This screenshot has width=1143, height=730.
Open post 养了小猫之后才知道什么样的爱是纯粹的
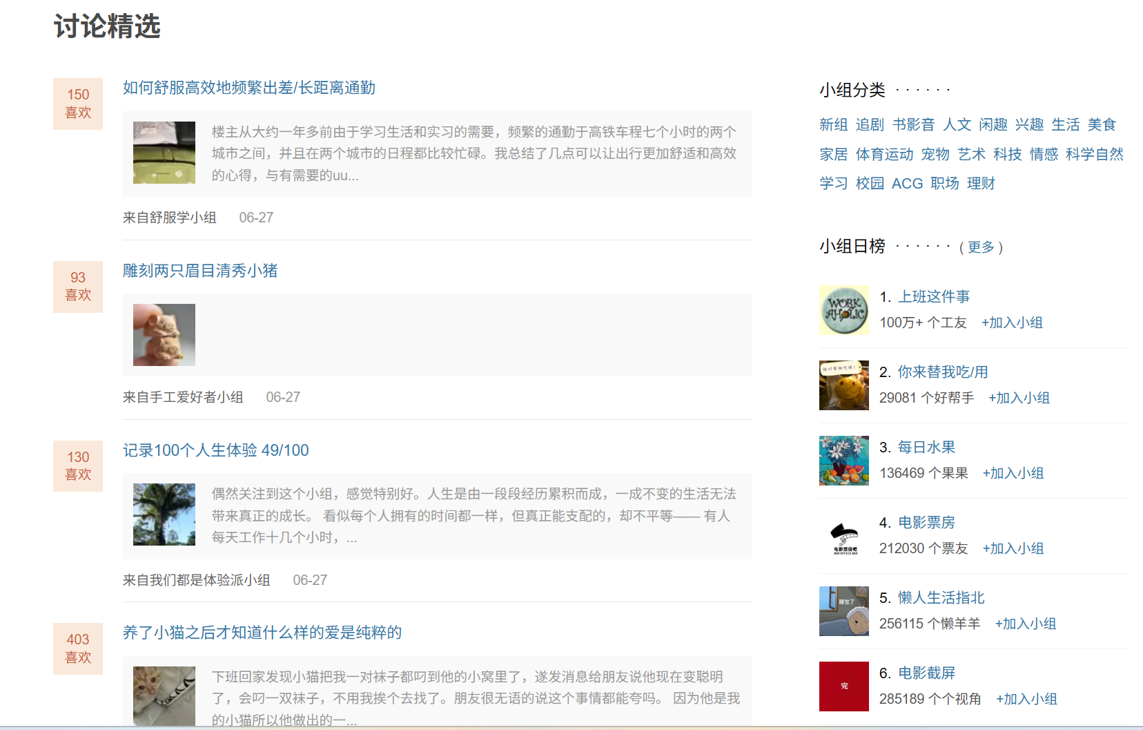pyautogui.click(x=262, y=633)
